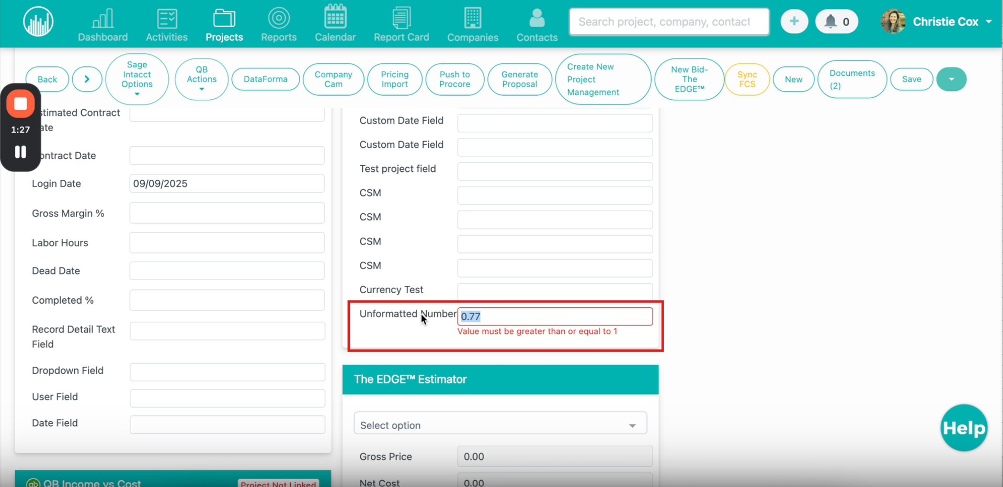
Task: Click the Generate Proposal button
Action: pos(519,79)
